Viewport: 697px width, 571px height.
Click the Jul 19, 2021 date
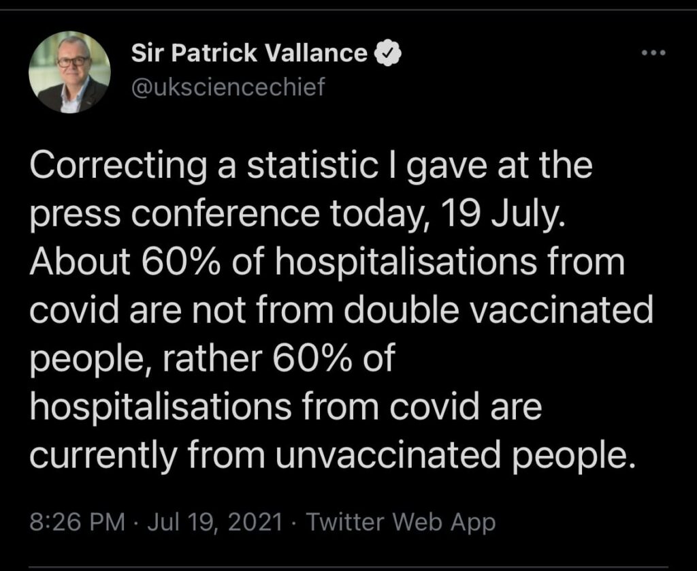pyautogui.click(x=214, y=521)
